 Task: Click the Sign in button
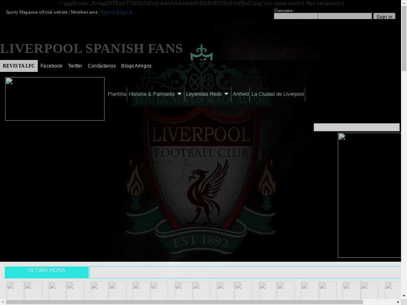click(x=384, y=16)
